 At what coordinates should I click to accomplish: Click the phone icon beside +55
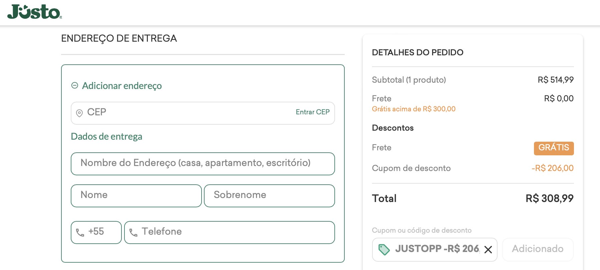click(x=80, y=232)
